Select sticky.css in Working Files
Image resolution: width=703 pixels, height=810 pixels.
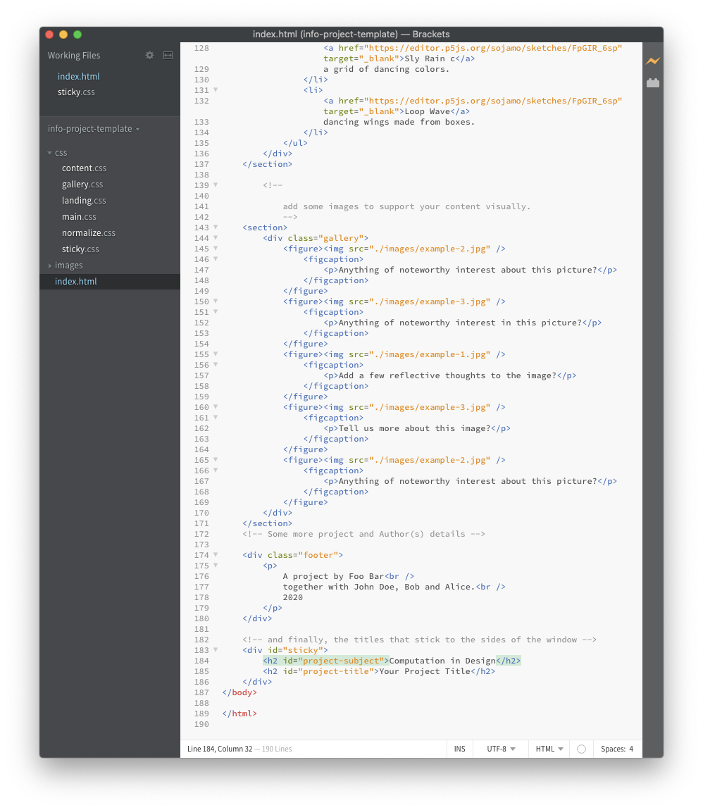(77, 92)
